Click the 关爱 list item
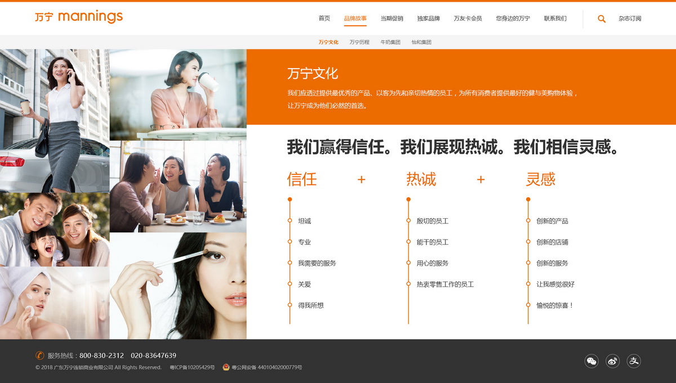 tap(304, 285)
